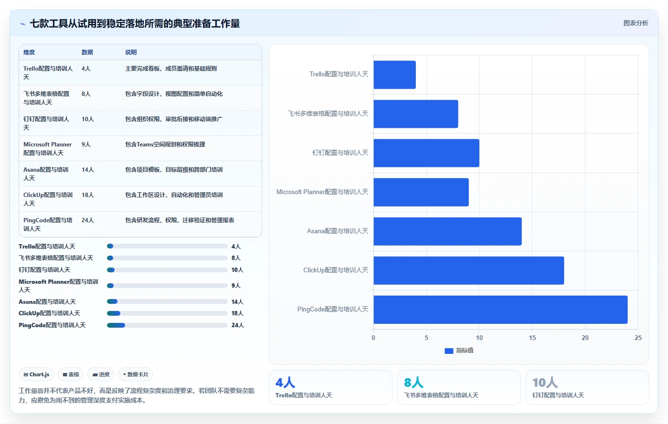The image size is (668, 424).
Task: Click the 图表分析 label at top right
Action: click(636, 23)
